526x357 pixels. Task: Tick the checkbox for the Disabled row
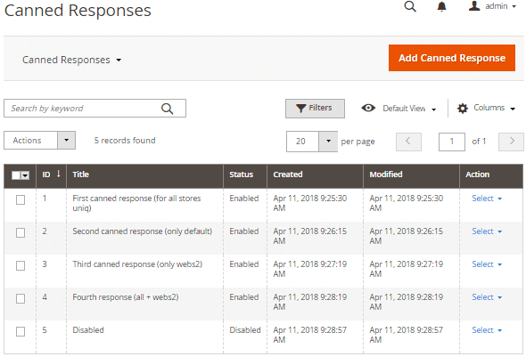pyautogui.click(x=21, y=332)
